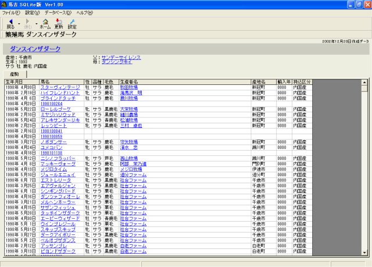Sort by the 生産者名 column header
This screenshot has width=372, height=267.
tap(185, 82)
